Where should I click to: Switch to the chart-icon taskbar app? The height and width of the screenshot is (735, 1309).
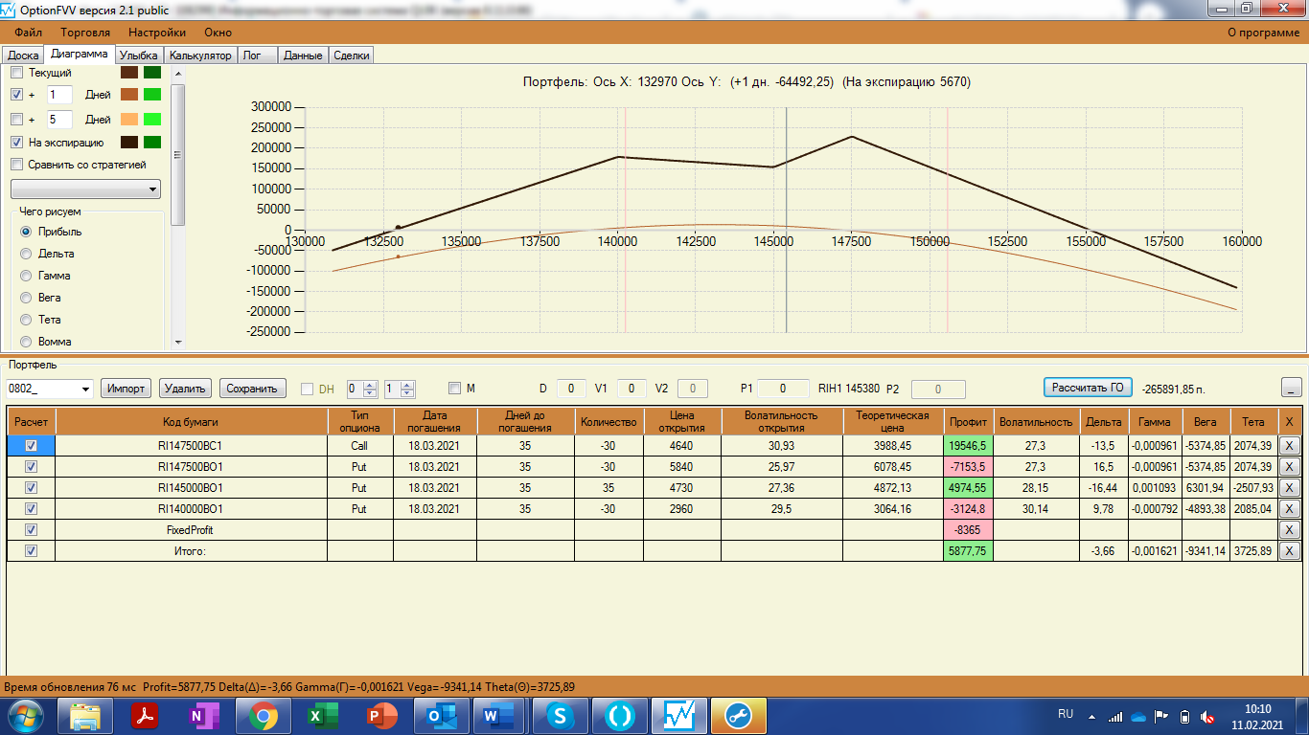(x=678, y=715)
